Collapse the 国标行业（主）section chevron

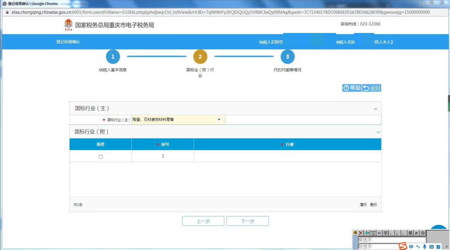pyautogui.click(x=375, y=109)
